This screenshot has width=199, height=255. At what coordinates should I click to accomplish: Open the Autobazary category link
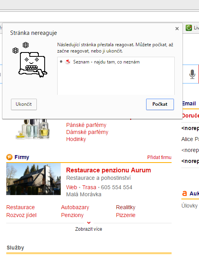[75, 207]
